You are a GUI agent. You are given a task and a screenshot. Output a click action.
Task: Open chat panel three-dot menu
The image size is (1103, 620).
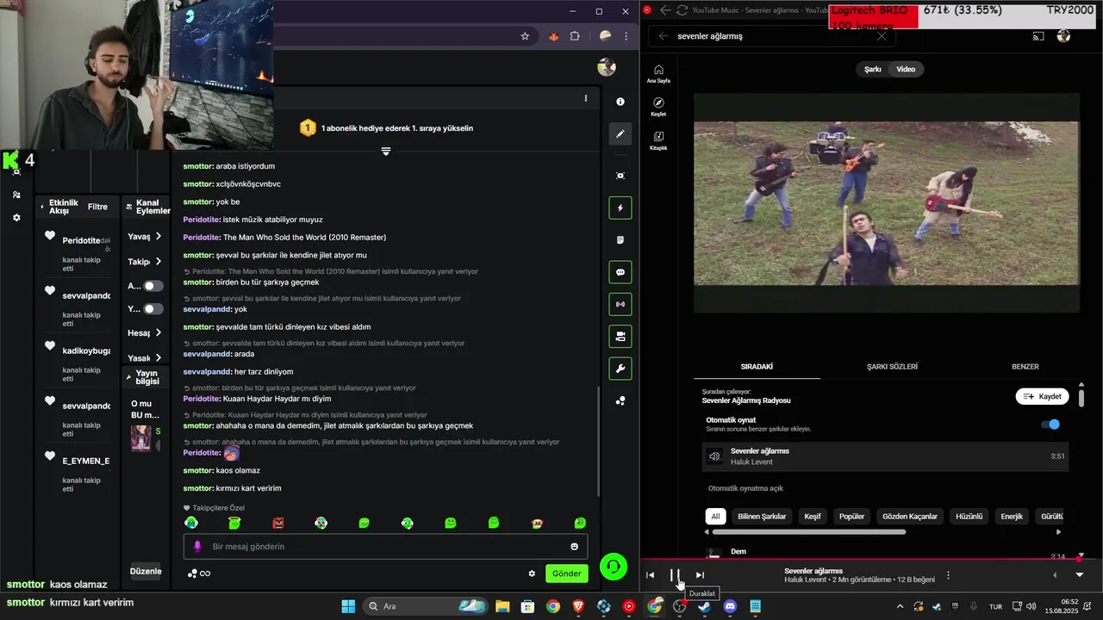tap(586, 98)
